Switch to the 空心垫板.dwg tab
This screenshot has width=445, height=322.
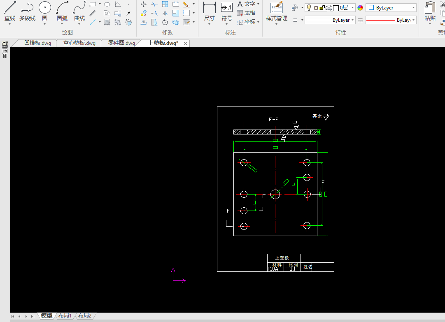pyautogui.click(x=79, y=43)
